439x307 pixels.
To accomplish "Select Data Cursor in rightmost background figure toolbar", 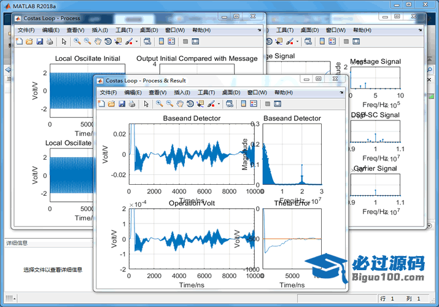I will [279, 41].
